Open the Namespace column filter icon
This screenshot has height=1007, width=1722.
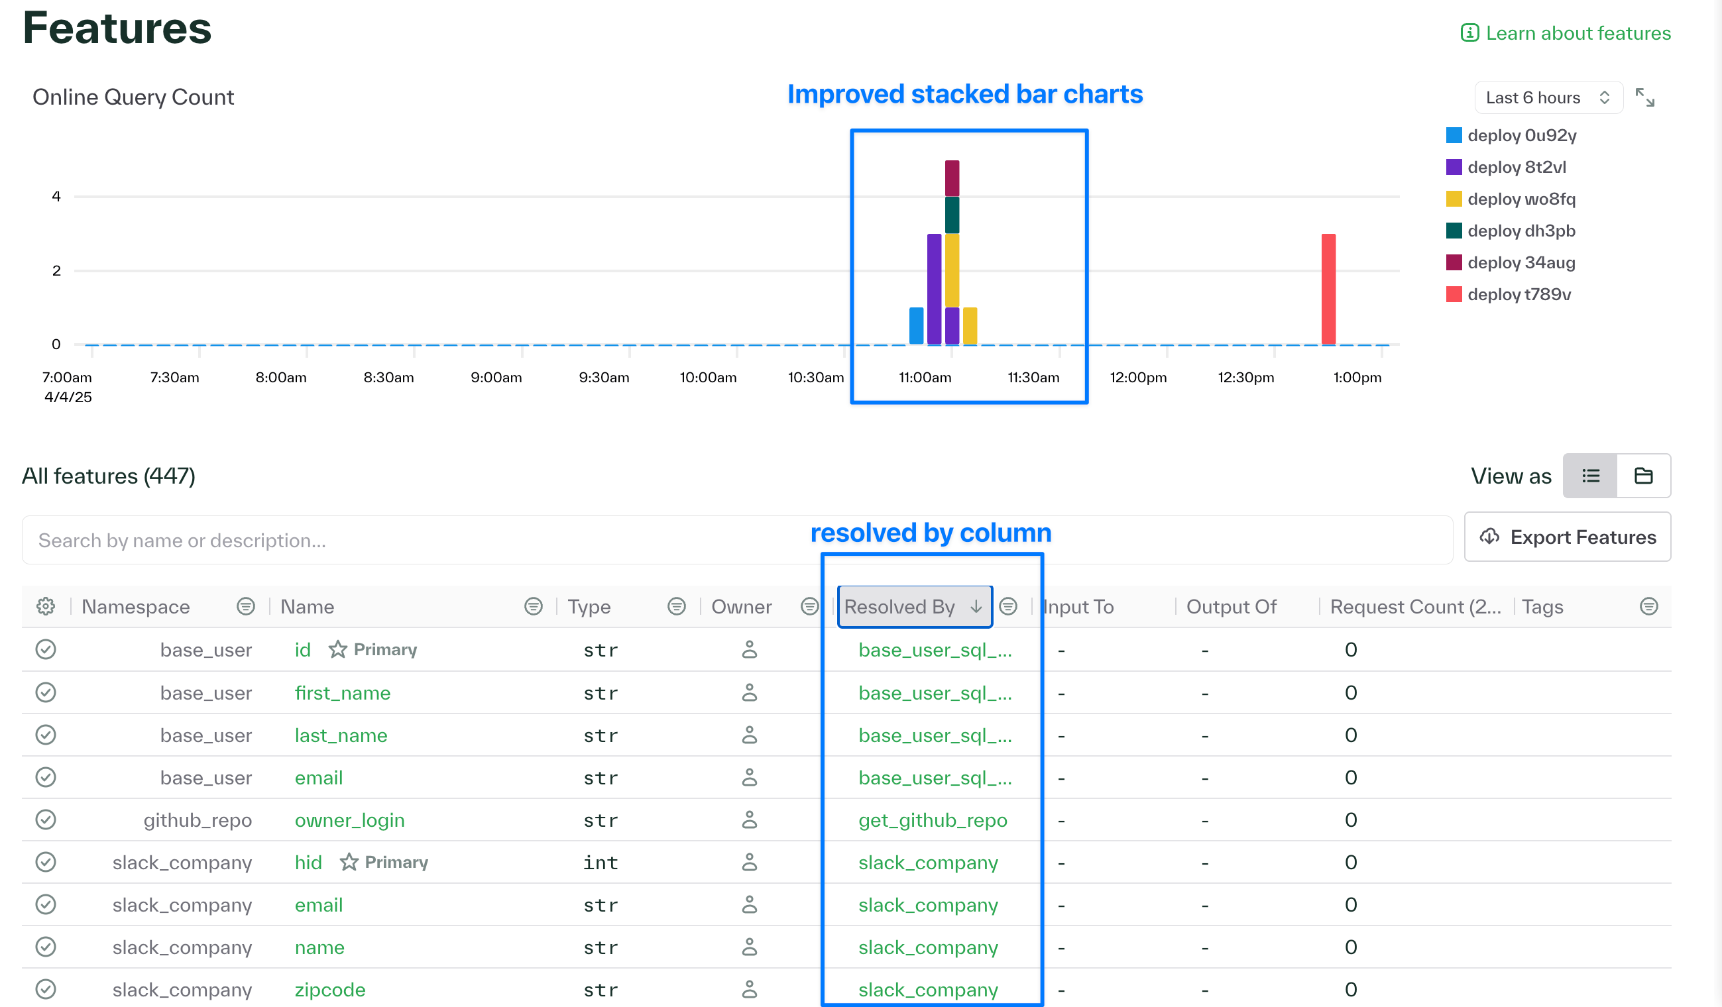(x=245, y=606)
